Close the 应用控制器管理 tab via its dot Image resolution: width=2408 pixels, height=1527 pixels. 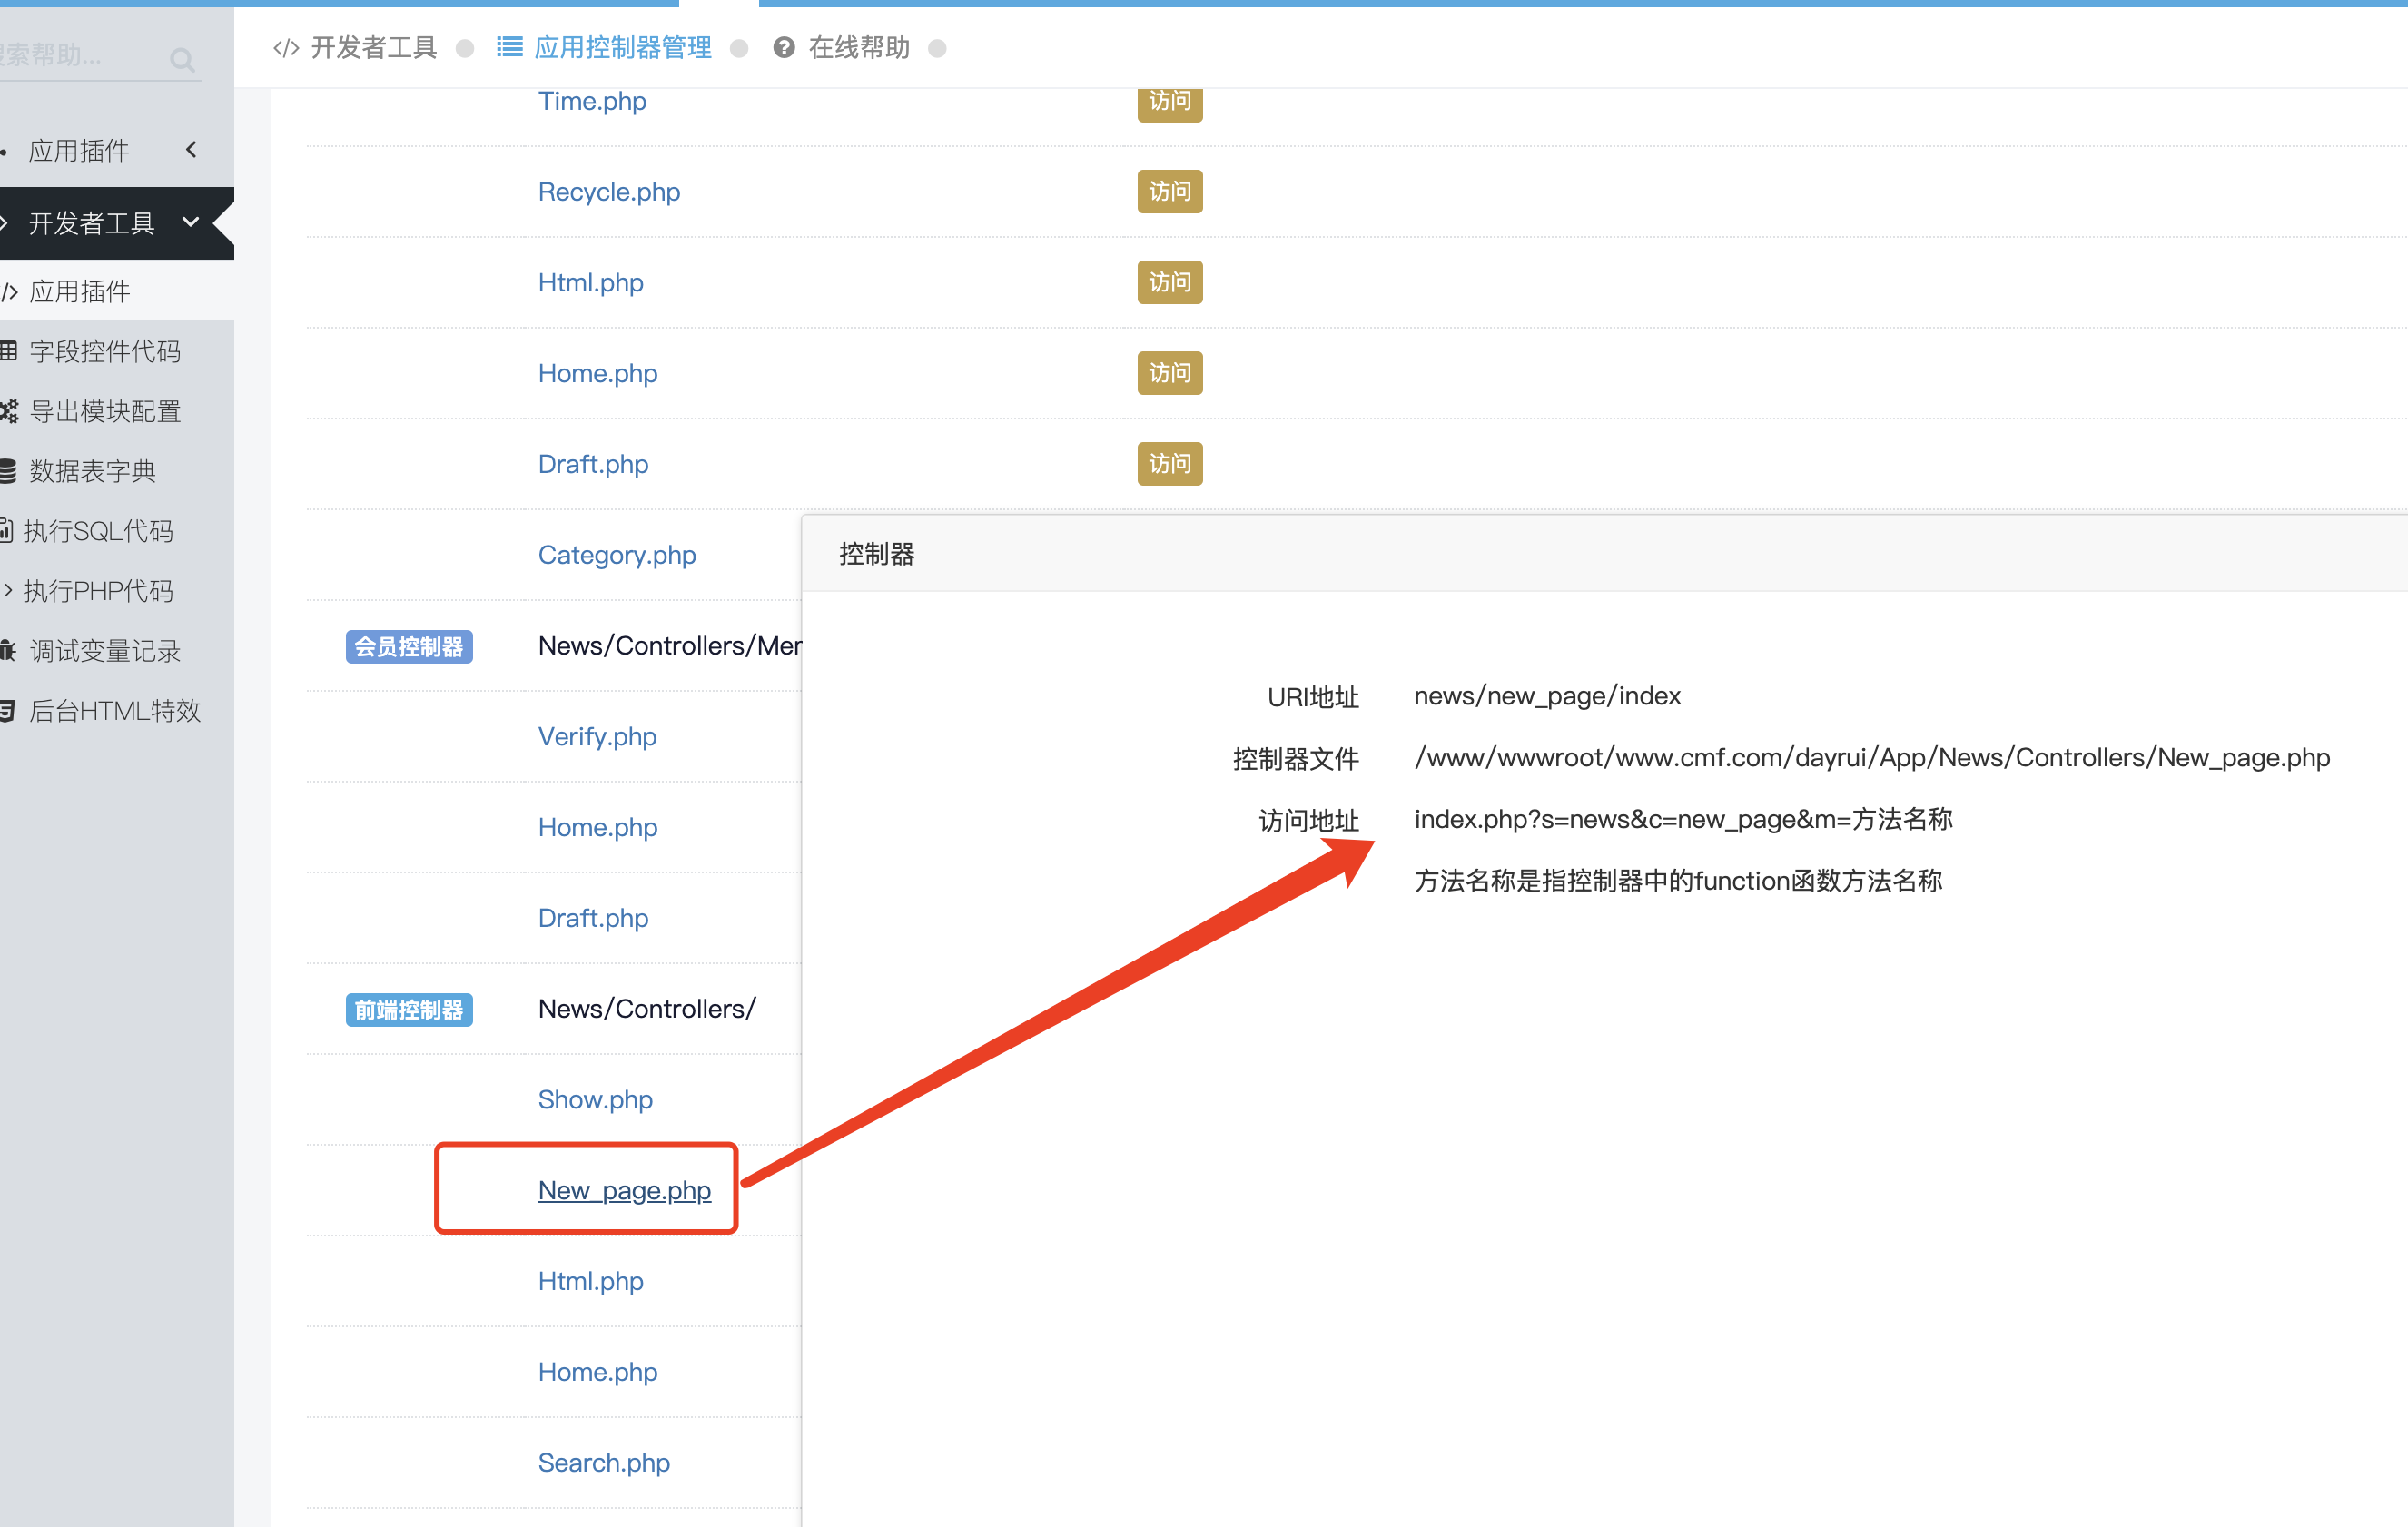click(x=739, y=48)
